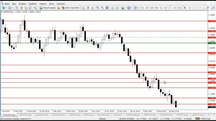The height and width of the screenshot is (121, 216).
Task: Open the new chart dropdown arrow
Action: [6, 8]
